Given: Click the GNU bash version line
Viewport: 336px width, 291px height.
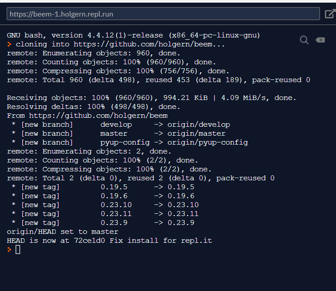Looking at the screenshot, I should (x=133, y=35).
